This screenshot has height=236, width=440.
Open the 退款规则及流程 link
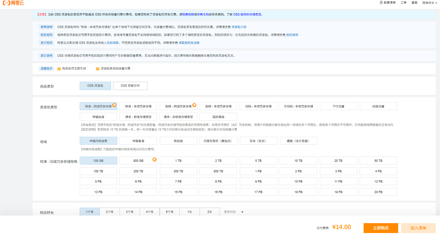[x=189, y=43]
